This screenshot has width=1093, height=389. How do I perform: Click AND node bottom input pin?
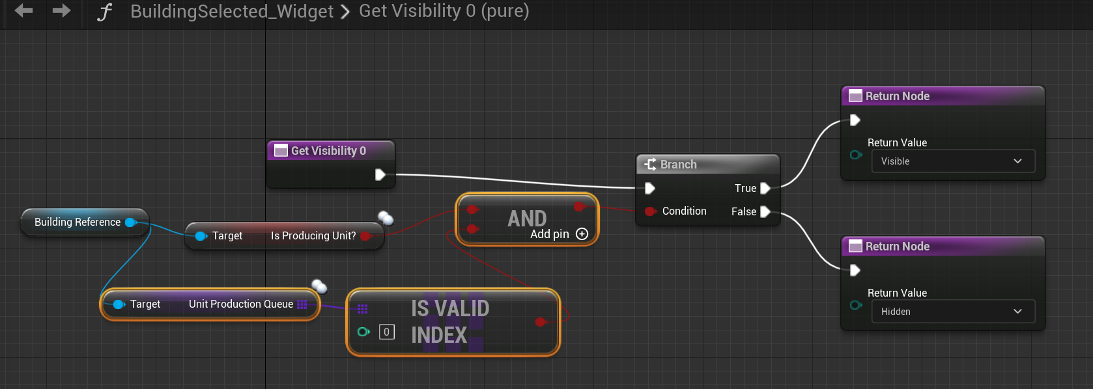(x=473, y=229)
